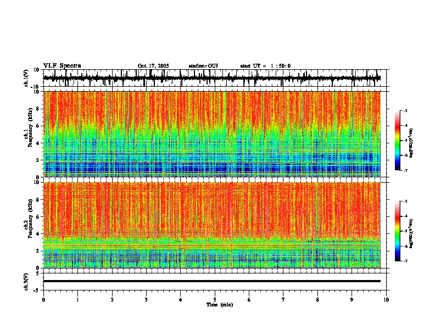Click the "start UT = 1 :50: 0" label
435x336 pixels.
pyautogui.click(x=265, y=66)
